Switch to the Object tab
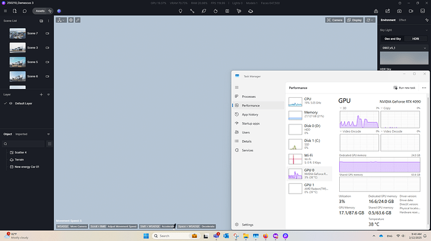The height and width of the screenshot is (241, 431). (7, 134)
